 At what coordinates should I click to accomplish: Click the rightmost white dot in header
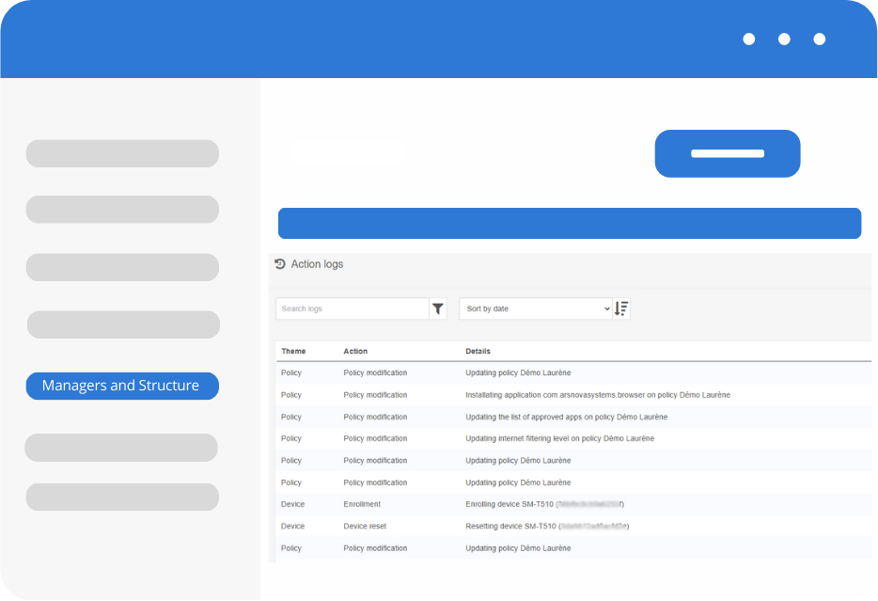coord(819,40)
